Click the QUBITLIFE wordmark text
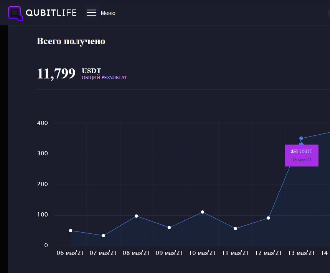330x273 pixels. pyautogui.click(x=51, y=13)
